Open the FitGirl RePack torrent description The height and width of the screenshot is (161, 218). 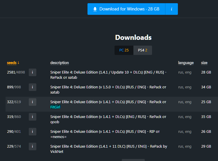coord(108,104)
